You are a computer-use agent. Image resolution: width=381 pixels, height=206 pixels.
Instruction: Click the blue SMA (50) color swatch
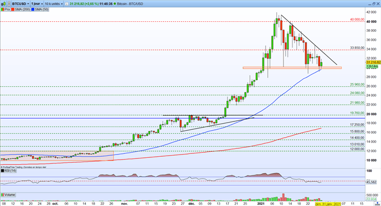coord(33,10)
